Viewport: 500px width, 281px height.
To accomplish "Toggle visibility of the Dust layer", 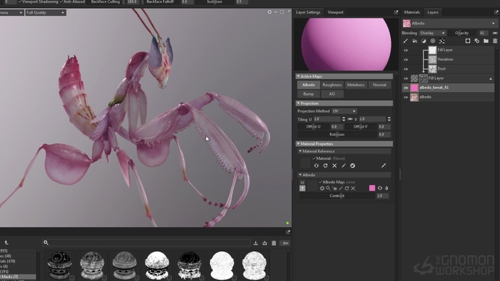I will 406,69.
